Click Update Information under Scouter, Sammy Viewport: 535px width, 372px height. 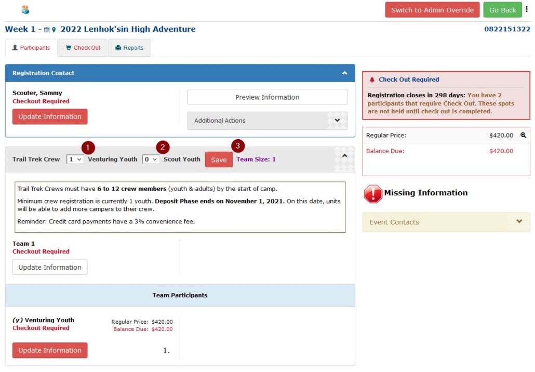[x=50, y=117]
